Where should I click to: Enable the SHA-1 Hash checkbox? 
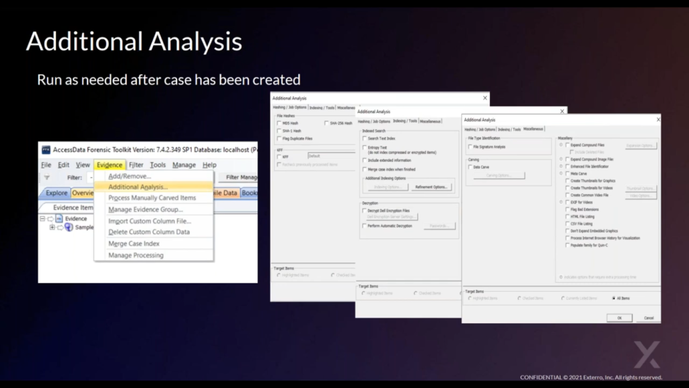(x=279, y=131)
